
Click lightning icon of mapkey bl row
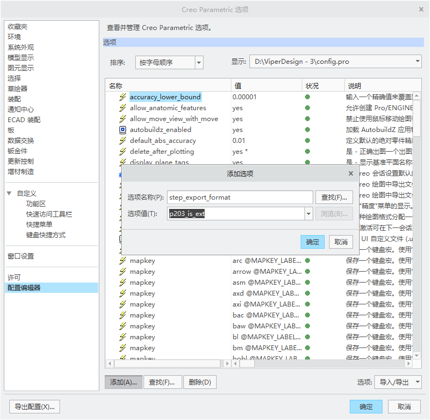(123, 337)
